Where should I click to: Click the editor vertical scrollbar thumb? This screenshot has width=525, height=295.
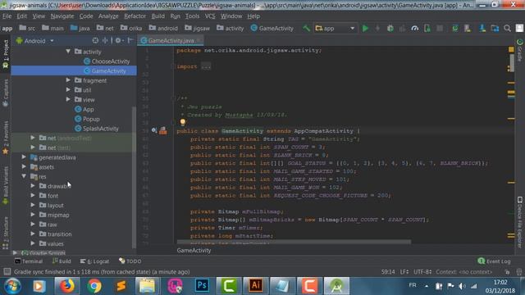point(511,62)
